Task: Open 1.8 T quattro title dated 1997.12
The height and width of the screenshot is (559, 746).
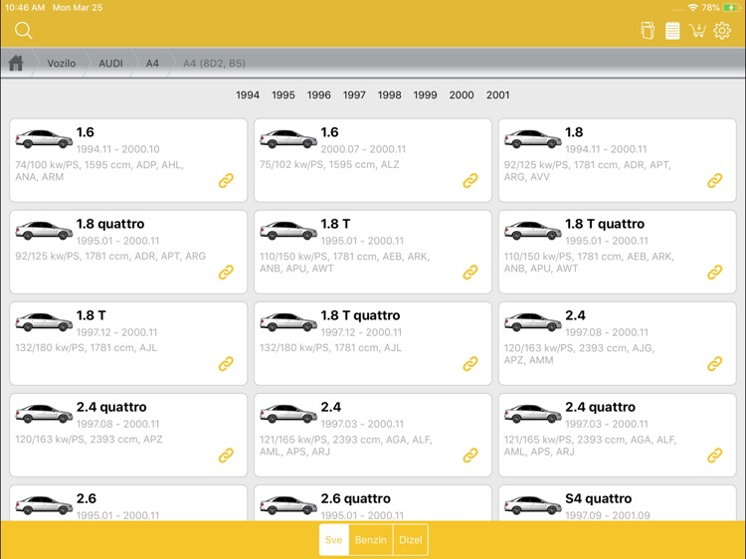Action: pos(360,315)
